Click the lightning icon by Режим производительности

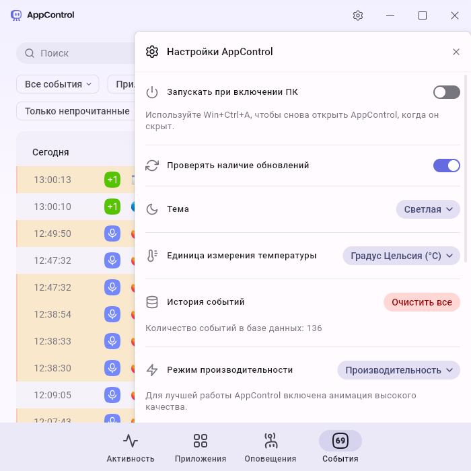pyautogui.click(x=152, y=370)
